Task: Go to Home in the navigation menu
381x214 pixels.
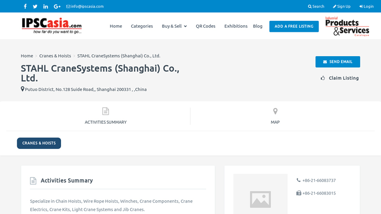Action: tap(116, 26)
